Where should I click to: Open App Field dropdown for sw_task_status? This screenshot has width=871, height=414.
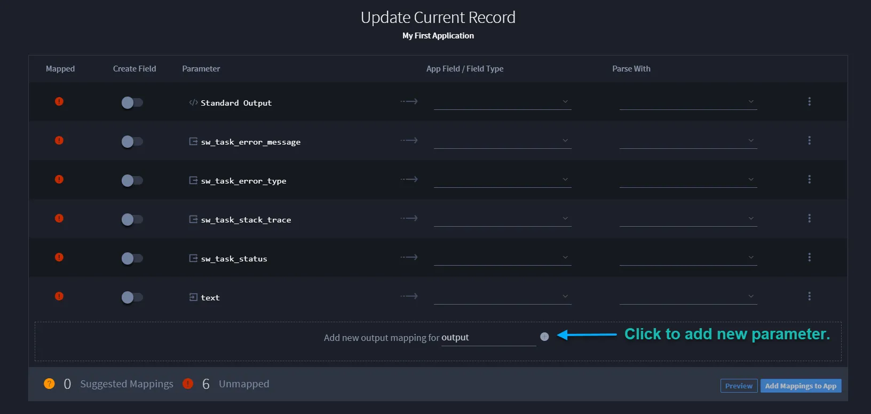coord(503,258)
